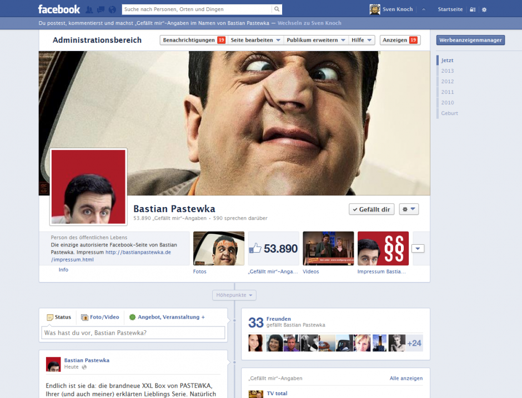Click the Heute post timestamp
Screen dimensions: 522x398
tap(71, 367)
